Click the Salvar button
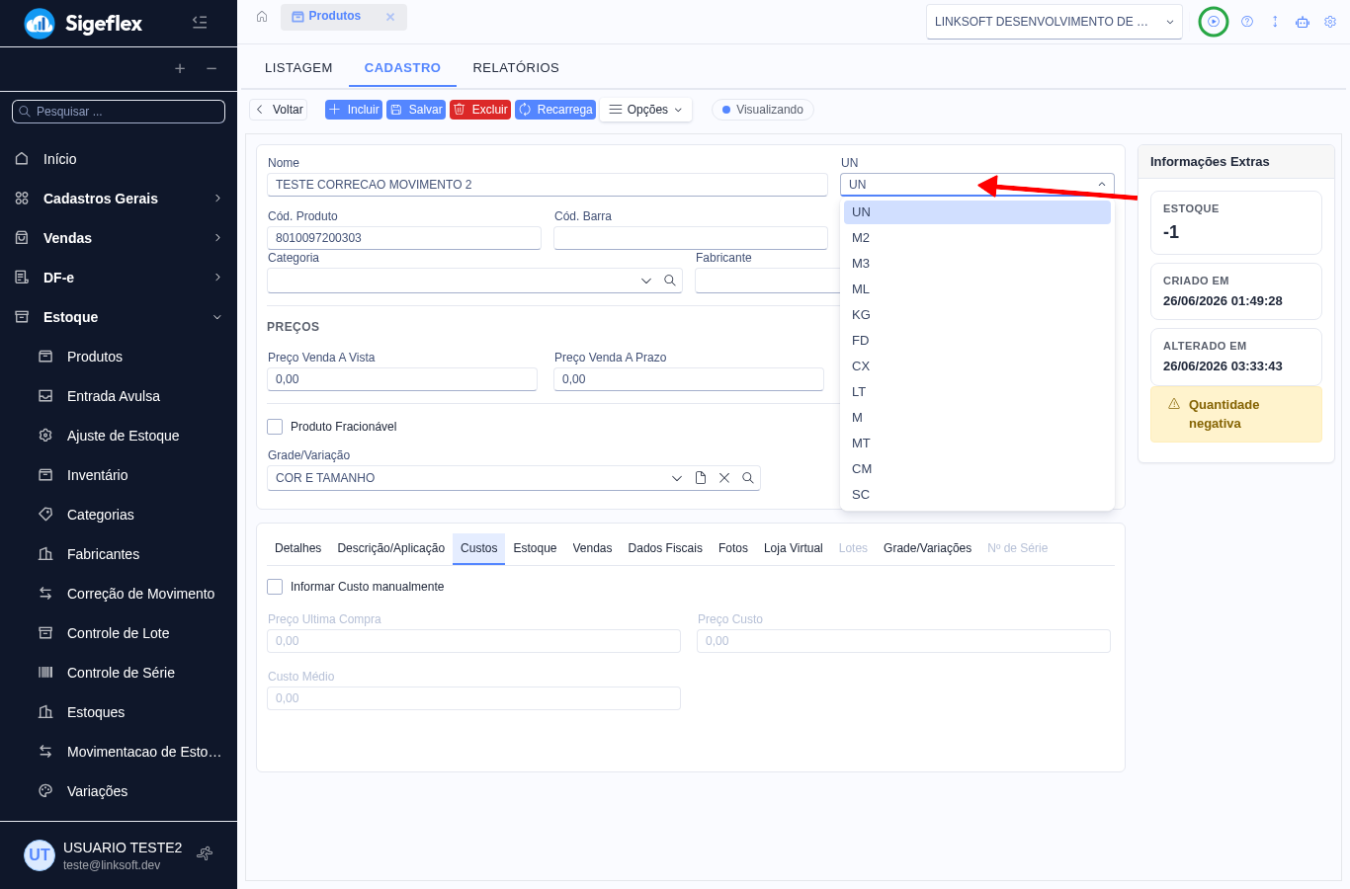Screen dimensions: 1350x889 [416, 110]
